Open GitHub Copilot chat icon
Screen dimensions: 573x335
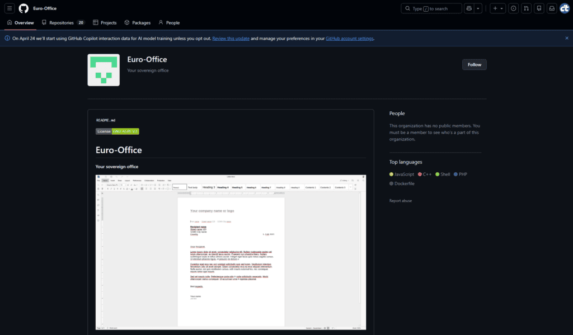point(469,8)
